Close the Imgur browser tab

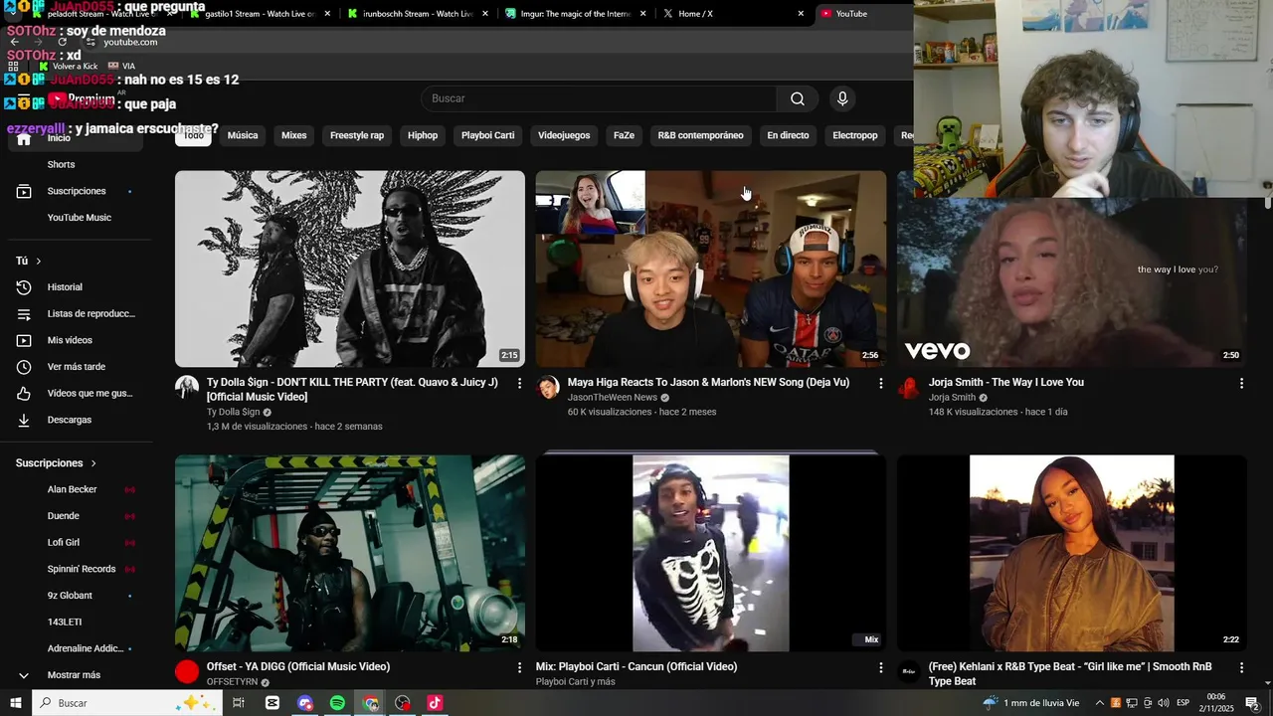click(643, 14)
